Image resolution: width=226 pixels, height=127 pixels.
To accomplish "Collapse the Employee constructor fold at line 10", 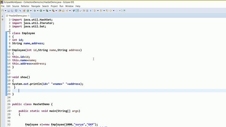I will pyautogui.click(x=11, y=50).
